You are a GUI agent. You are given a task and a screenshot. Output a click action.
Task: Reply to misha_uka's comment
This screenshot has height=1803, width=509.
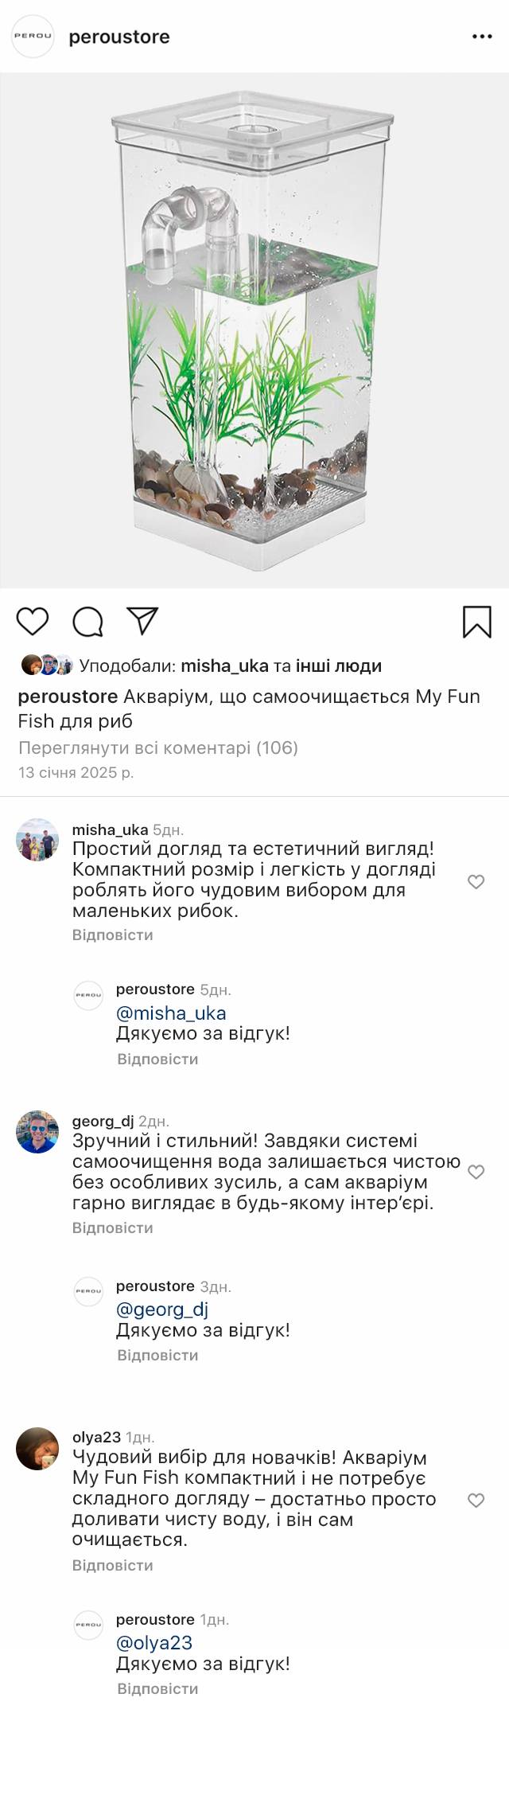click(112, 935)
